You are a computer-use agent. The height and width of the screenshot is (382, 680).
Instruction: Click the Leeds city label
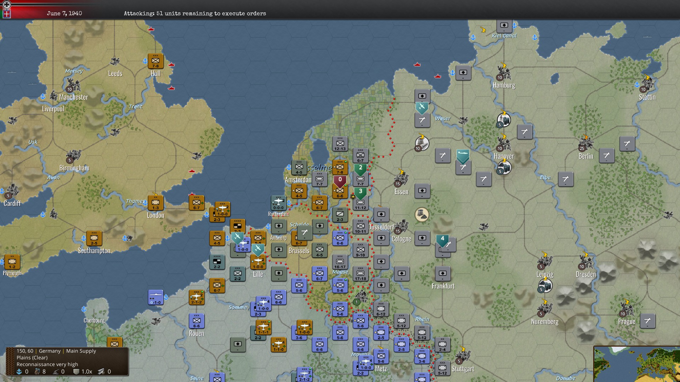pyautogui.click(x=115, y=74)
